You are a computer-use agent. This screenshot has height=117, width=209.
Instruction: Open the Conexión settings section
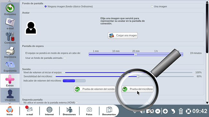point(10,38)
